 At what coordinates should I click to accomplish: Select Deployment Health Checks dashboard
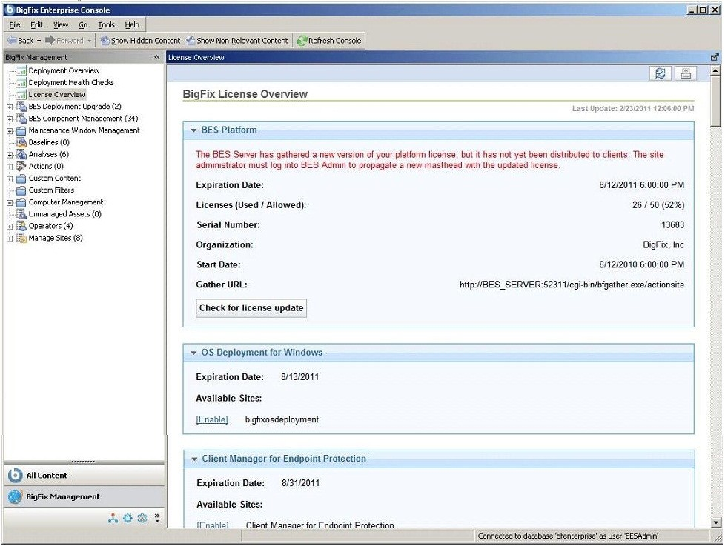click(71, 83)
